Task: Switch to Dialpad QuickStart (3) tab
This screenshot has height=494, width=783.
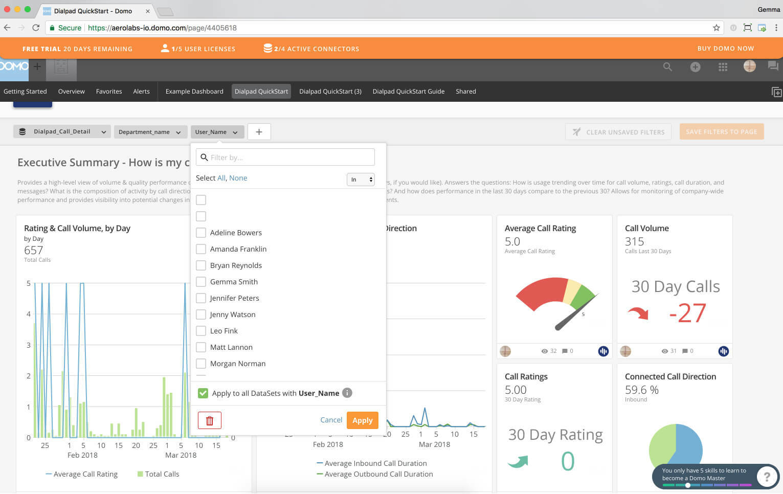Action: (x=330, y=92)
